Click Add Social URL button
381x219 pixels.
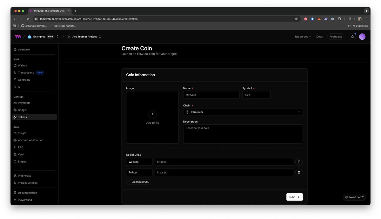[139, 182]
